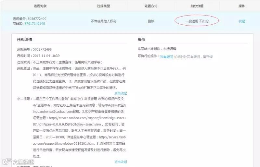Select the service.taobao.com knowledge-4969387 URL text
Screen dimensions: 260x167
79,121
